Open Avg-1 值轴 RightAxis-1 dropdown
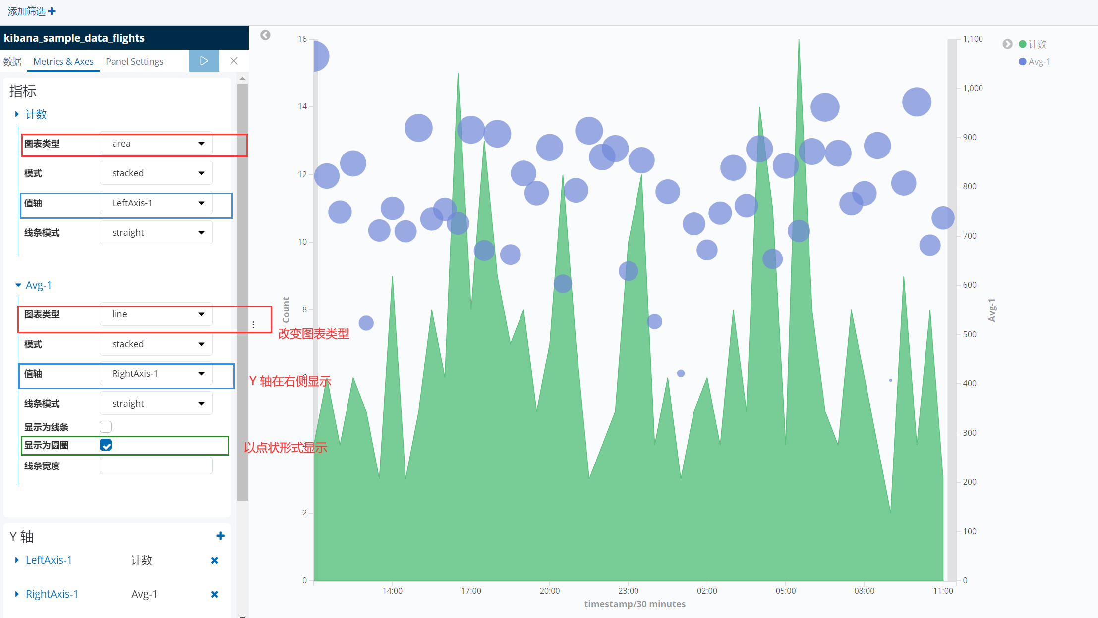The height and width of the screenshot is (618, 1098). coord(156,374)
